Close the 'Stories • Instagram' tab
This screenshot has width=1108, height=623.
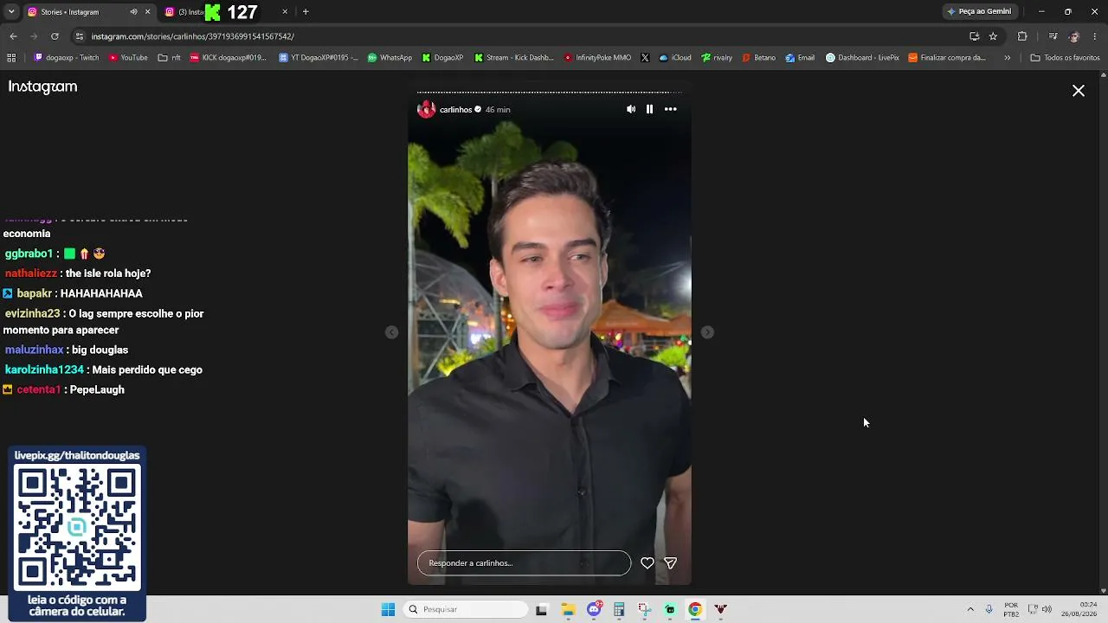click(147, 12)
